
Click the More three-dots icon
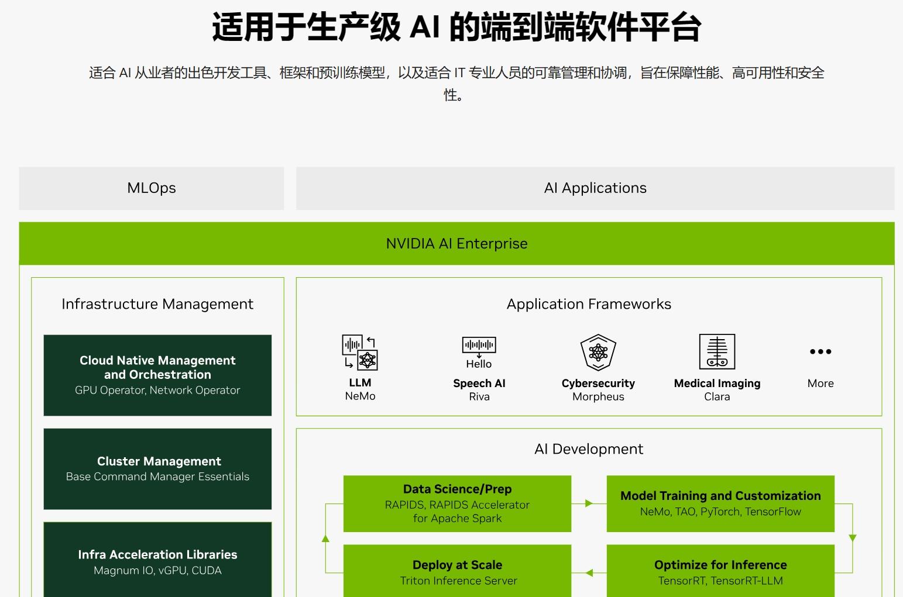click(820, 351)
